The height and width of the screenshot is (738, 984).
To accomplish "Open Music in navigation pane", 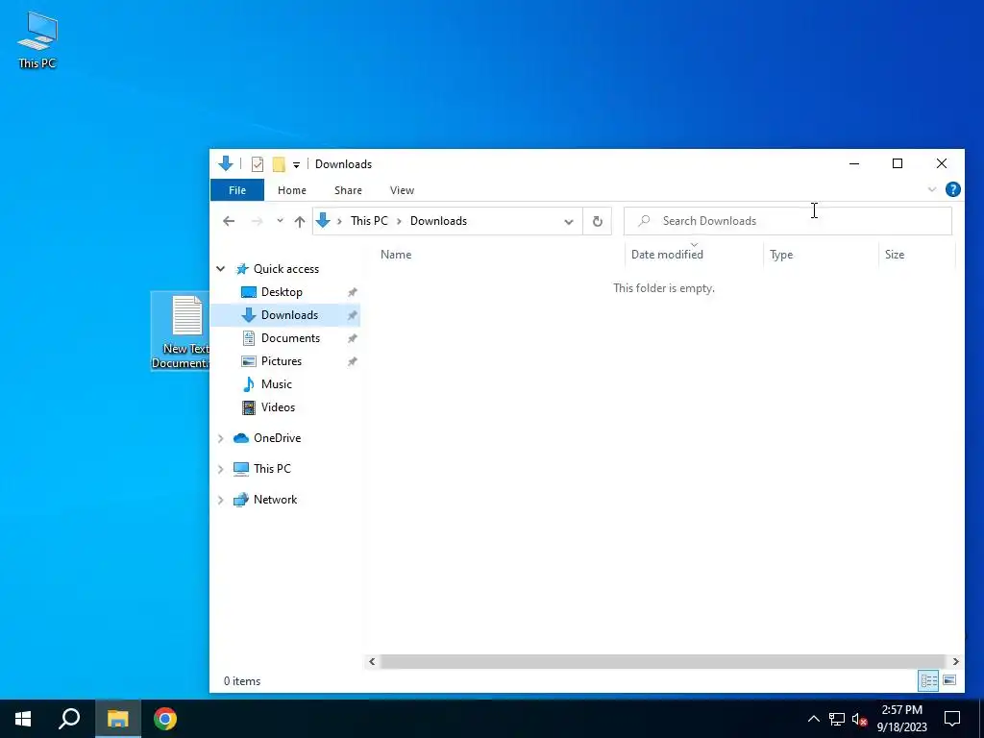I will pyautogui.click(x=276, y=384).
